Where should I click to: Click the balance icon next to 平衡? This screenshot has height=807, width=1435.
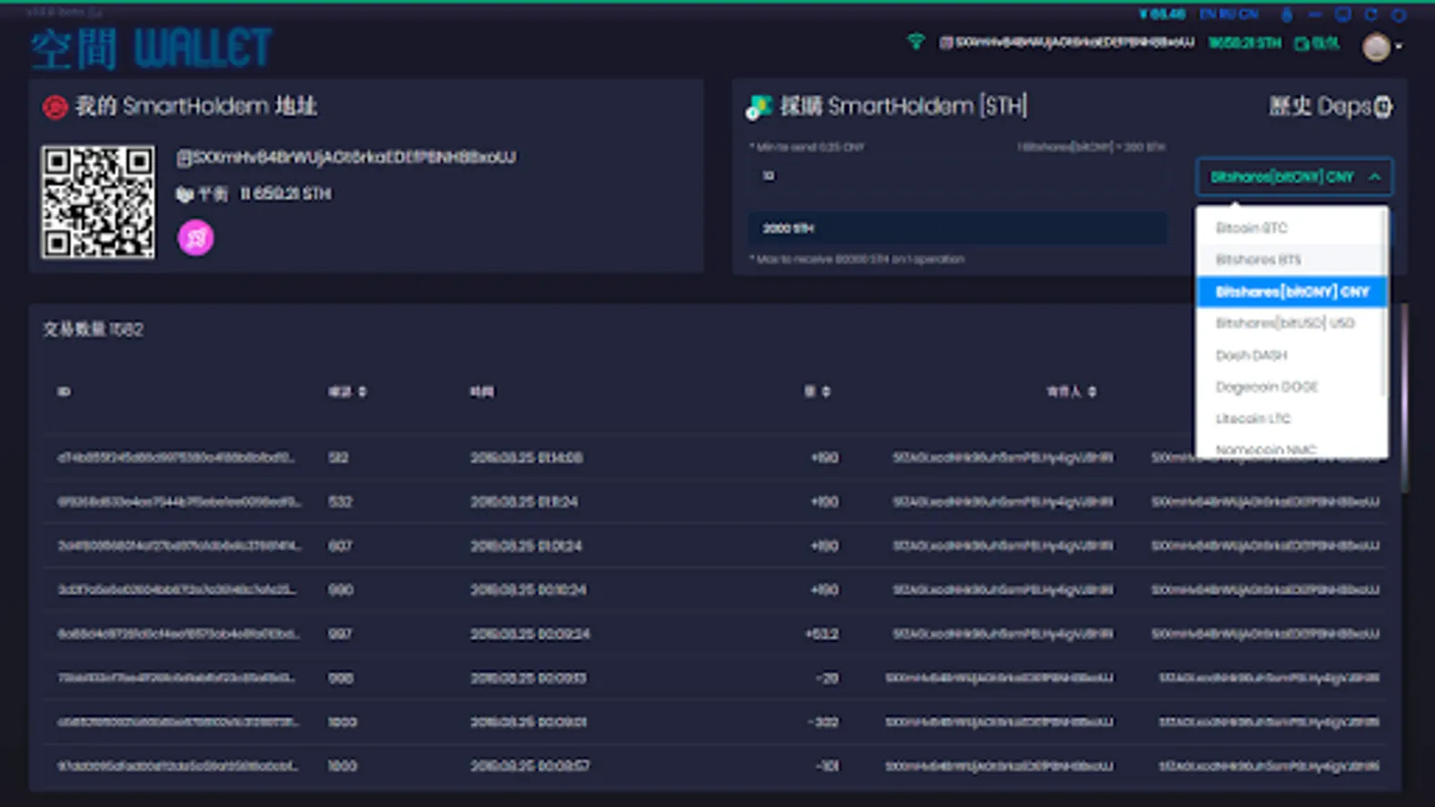point(185,195)
